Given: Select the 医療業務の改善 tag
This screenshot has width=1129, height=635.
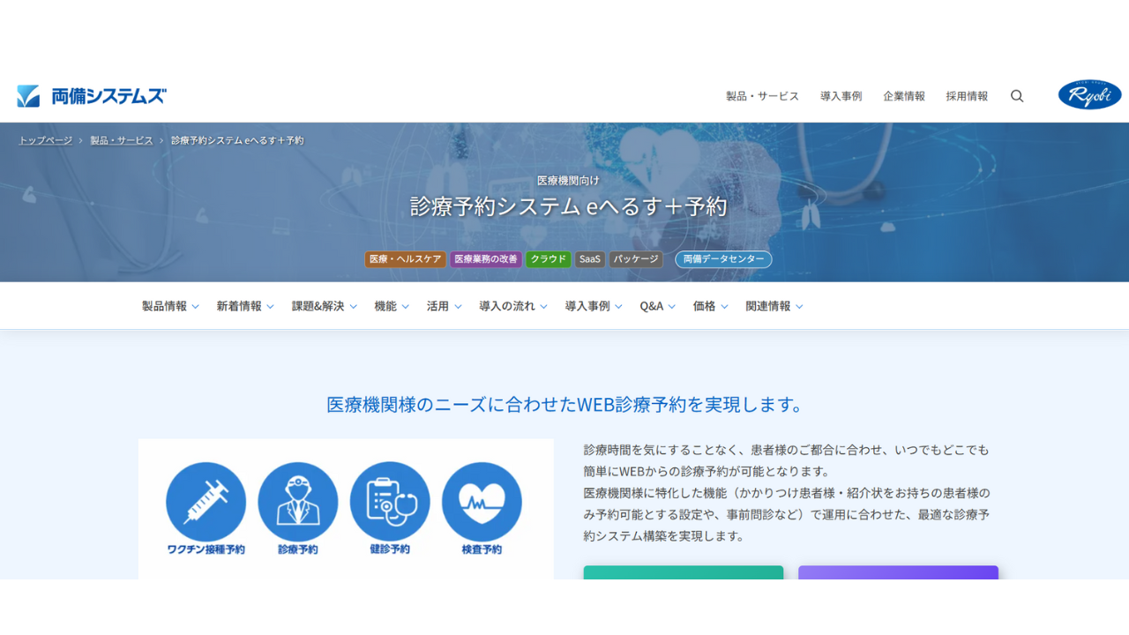Looking at the screenshot, I should pyautogui.click(x=486, y=259).
